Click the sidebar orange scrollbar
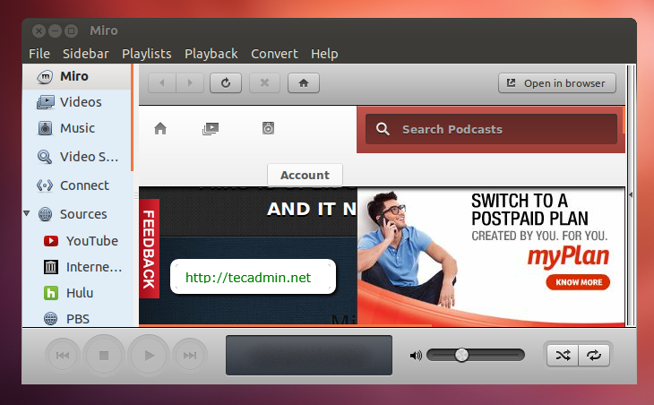 point(132,117)
